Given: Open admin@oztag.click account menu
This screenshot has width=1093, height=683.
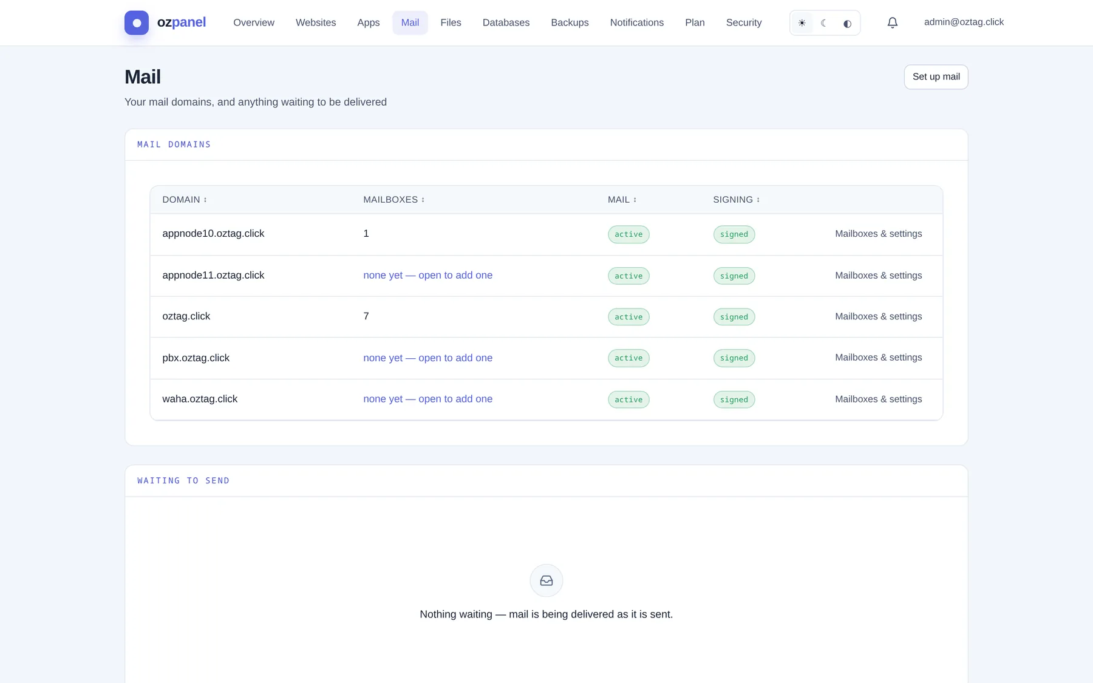Looking at the screenshot, I should coord(964,22).
